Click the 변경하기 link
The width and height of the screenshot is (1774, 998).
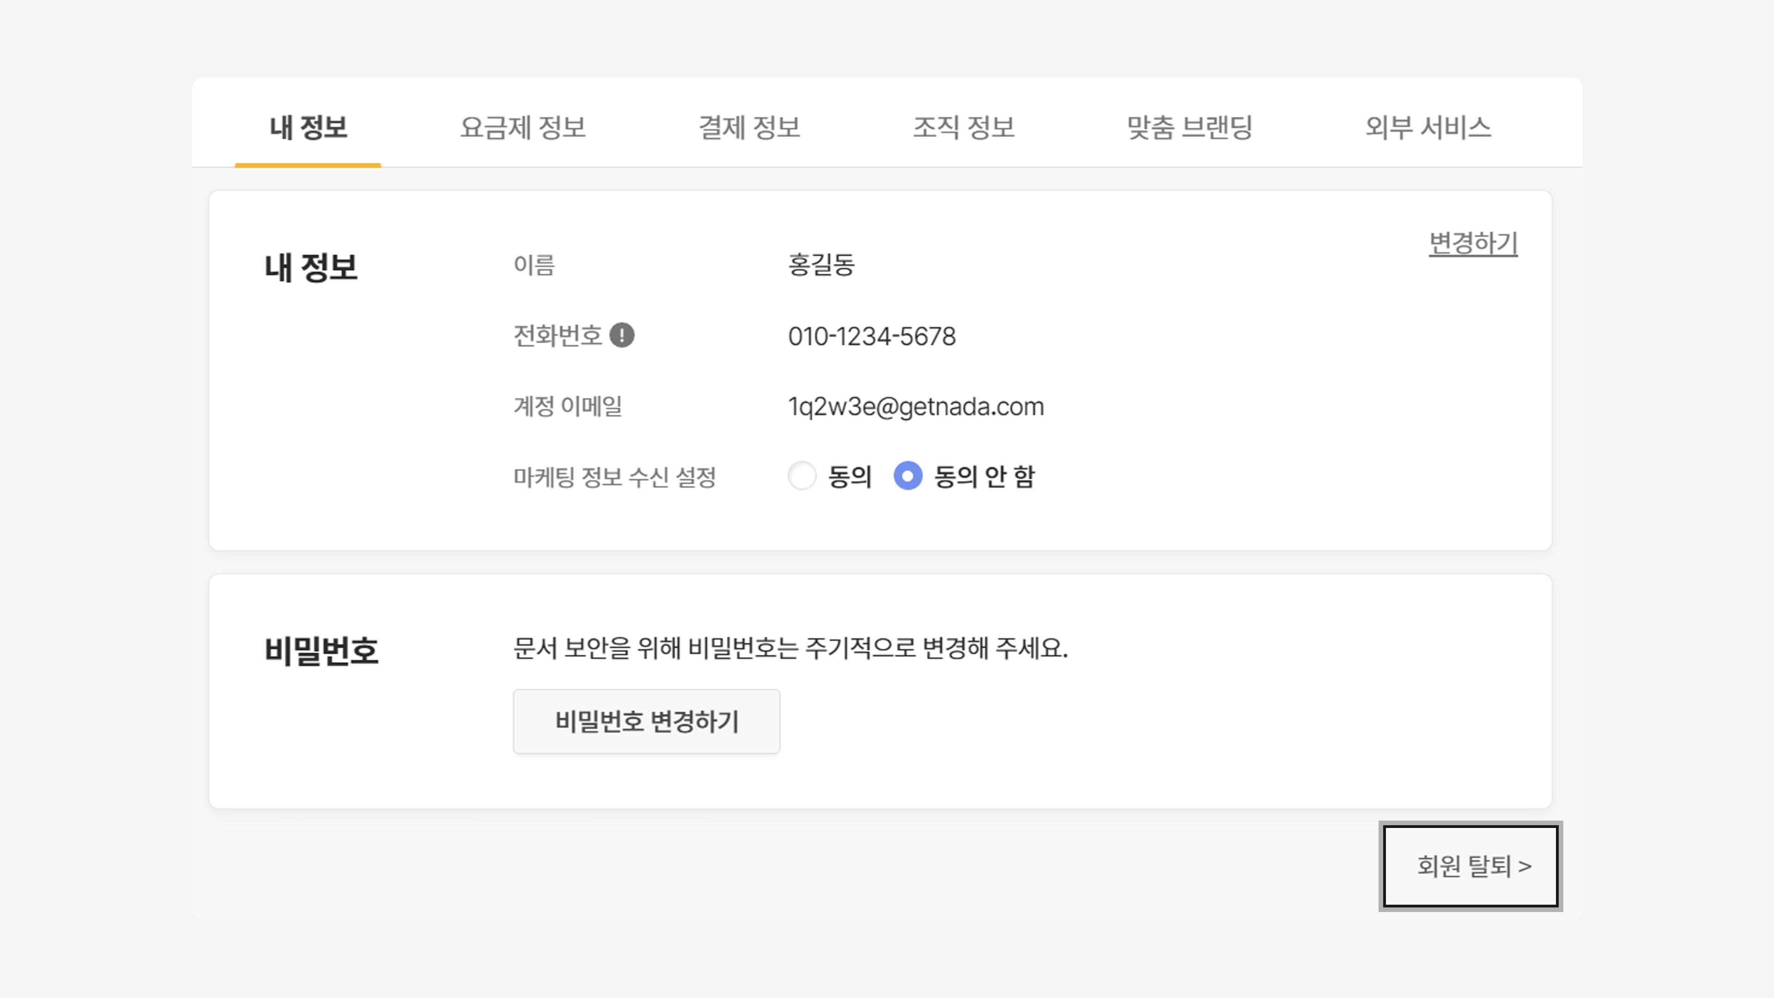(x=1473, y=243)
